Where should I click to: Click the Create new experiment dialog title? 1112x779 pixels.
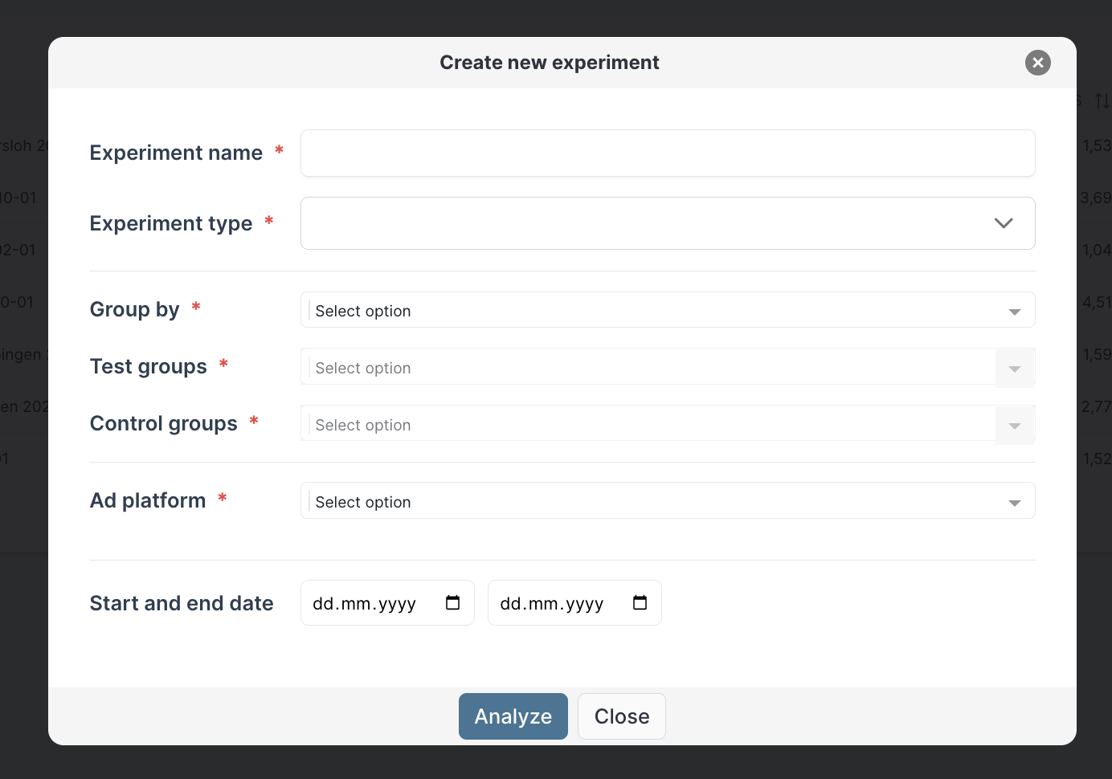[550, 62]
